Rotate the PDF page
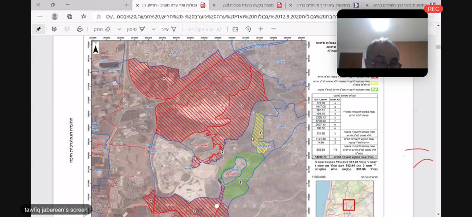This screenshot has height=217, width=472. click(248, 29)
